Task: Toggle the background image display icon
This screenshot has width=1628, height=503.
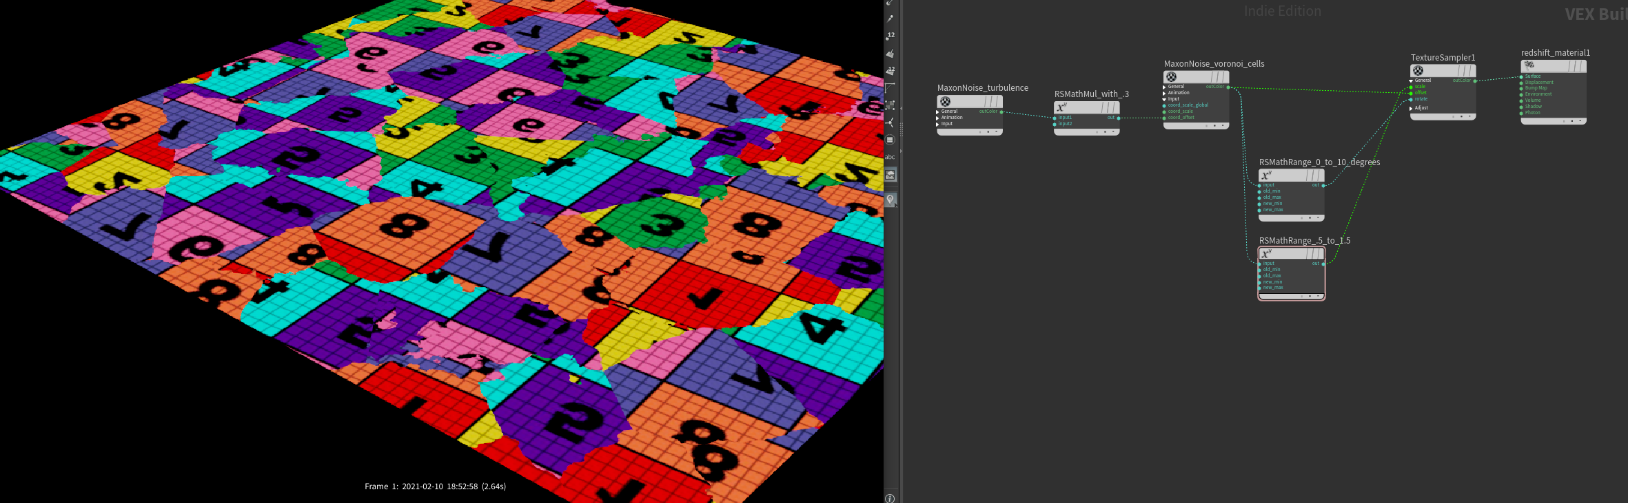Action: pos(890,175)
